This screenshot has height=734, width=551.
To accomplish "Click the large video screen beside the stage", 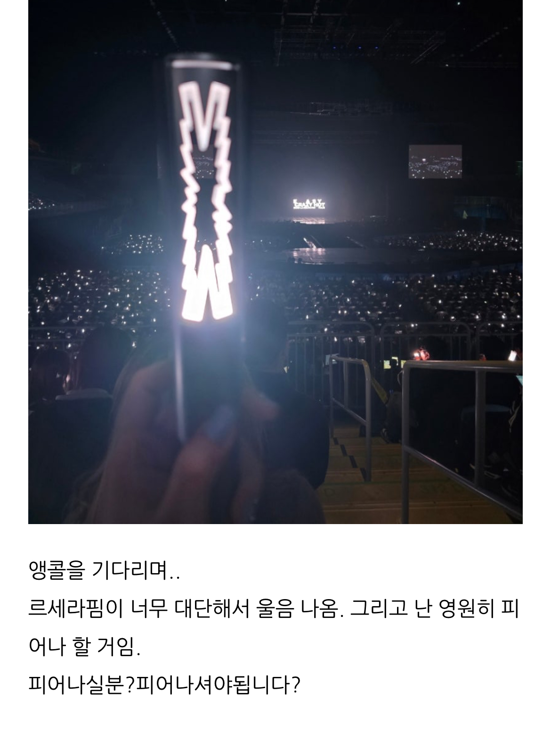I will click(x=435, y=161).
